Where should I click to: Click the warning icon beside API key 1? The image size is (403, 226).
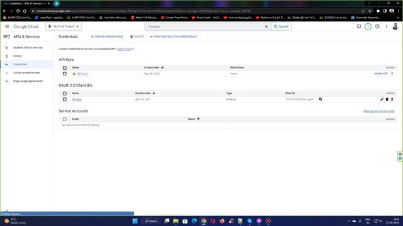pos(74,73)
